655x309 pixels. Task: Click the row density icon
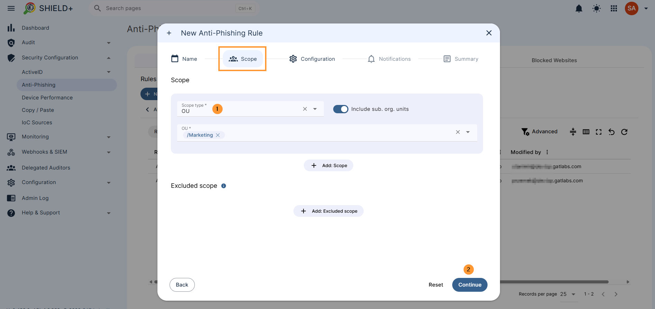tap(573, 132)
